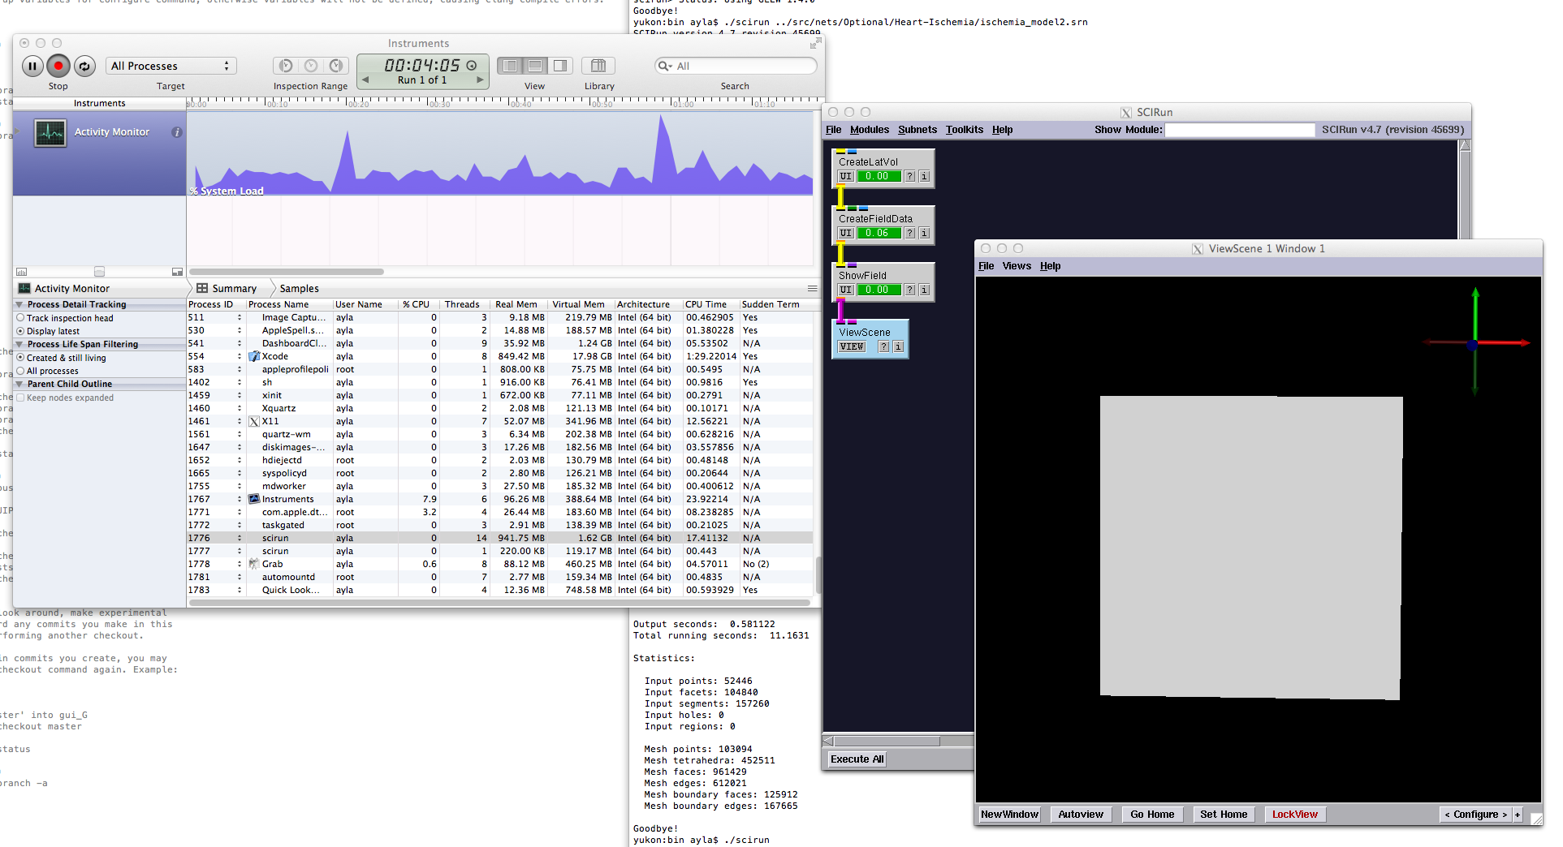Image resolution: width=1563 pixels, height=847 pixels.
Task: Collapse Process Detail Tracking section
Action: pos(19,304)
